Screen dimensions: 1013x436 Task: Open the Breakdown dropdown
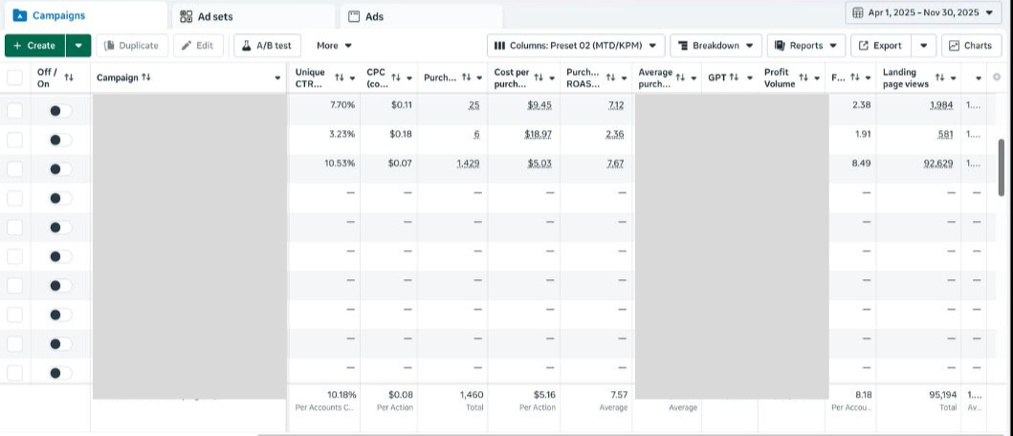click(x=716, y=46)
